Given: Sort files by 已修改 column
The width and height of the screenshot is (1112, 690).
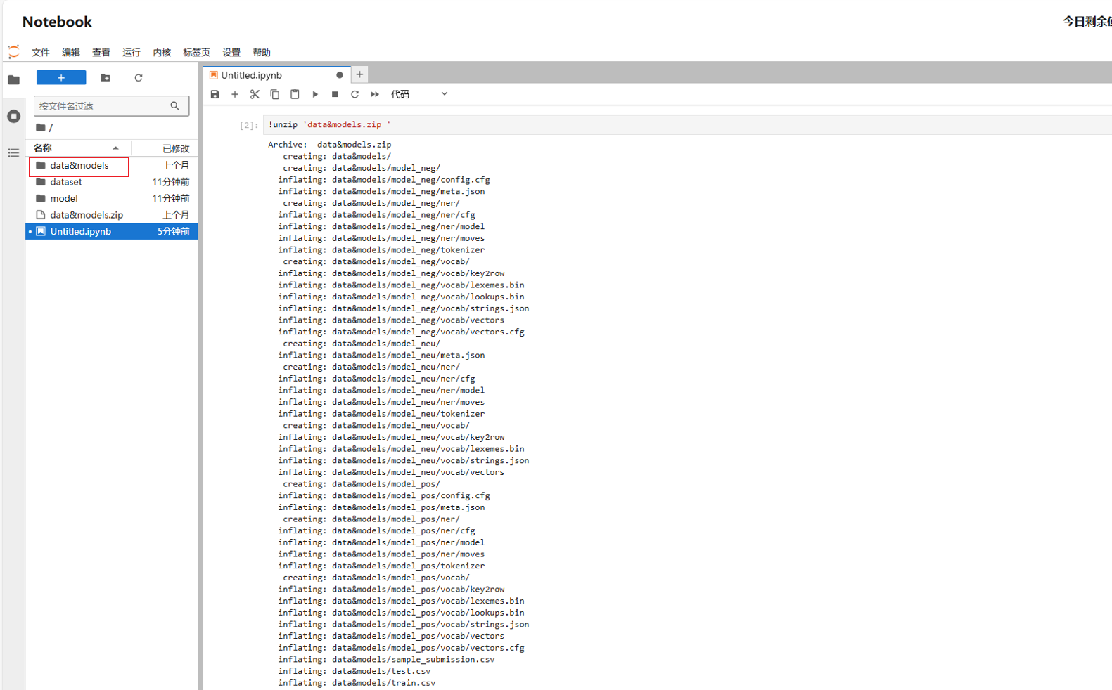Looking at the screenshot, I should [165, 148].
